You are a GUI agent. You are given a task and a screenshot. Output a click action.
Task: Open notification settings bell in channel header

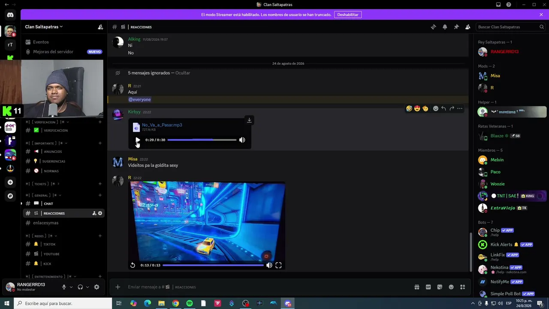click(x=445, y=27)
